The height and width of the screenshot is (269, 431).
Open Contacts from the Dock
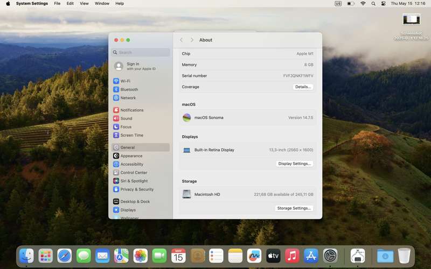click(x=198, y=256)
